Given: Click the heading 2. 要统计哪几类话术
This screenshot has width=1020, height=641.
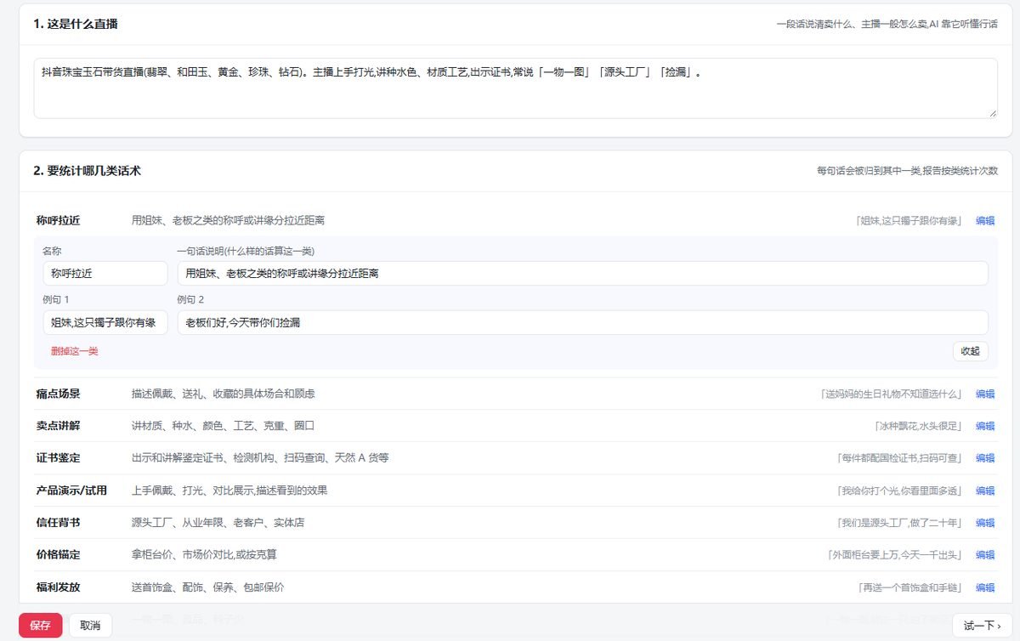Looking at the screenshot, I should (x=88, y=171).
